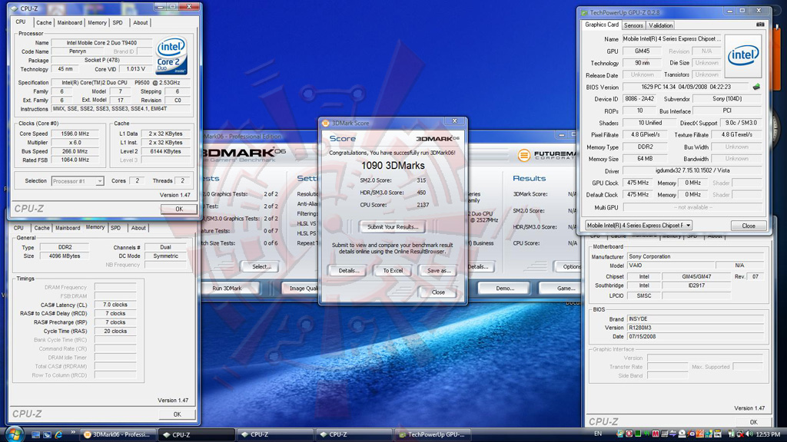
Task: Click 3DMark06 taskbar button
Action: [118, 434]
